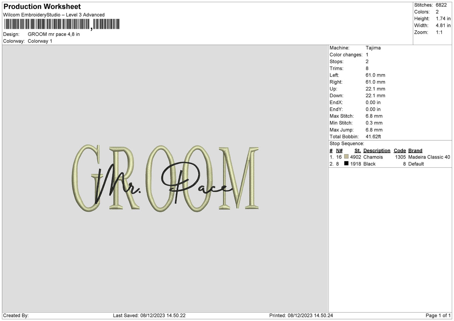Click the underlined Description column header
The image size is (454, 321).
coord(377,150)
